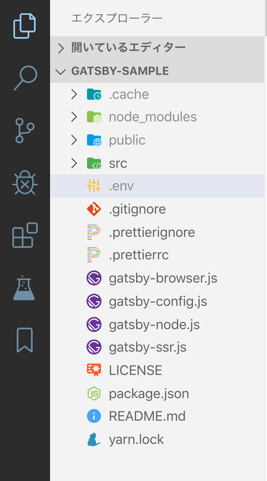Click the .gitignore git icon
The height and width of the screenshot is (481, 267).
(x=94, y=209)
